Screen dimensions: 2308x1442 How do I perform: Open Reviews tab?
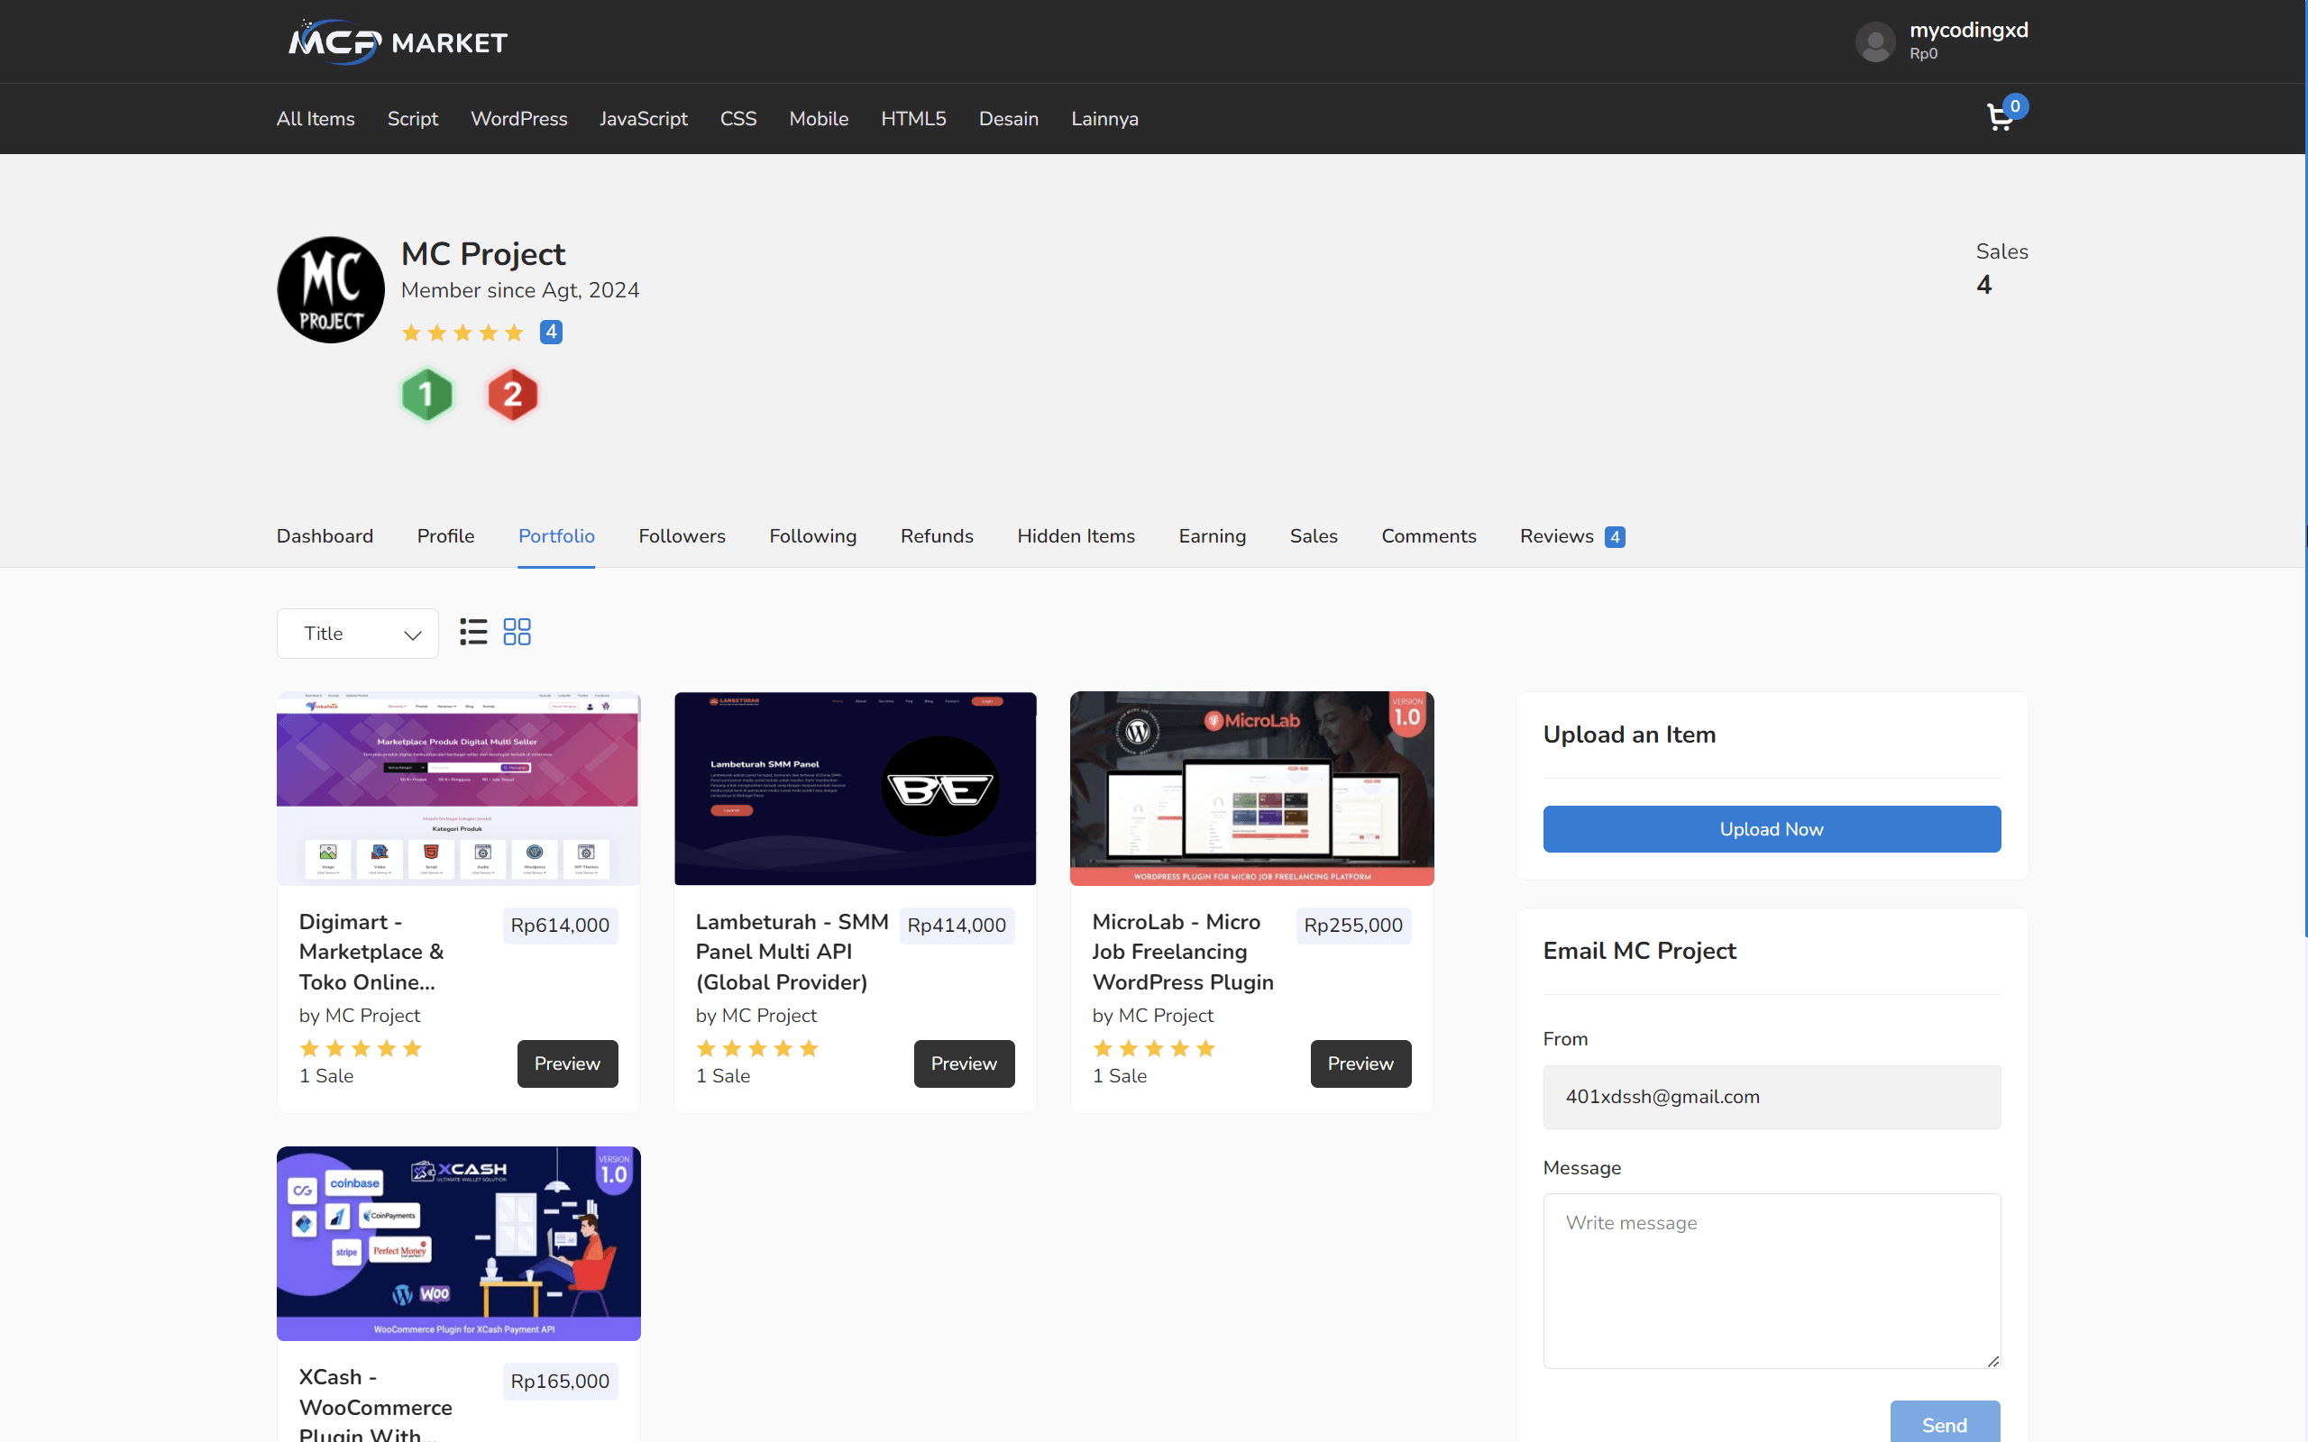tap(1556, 536)
